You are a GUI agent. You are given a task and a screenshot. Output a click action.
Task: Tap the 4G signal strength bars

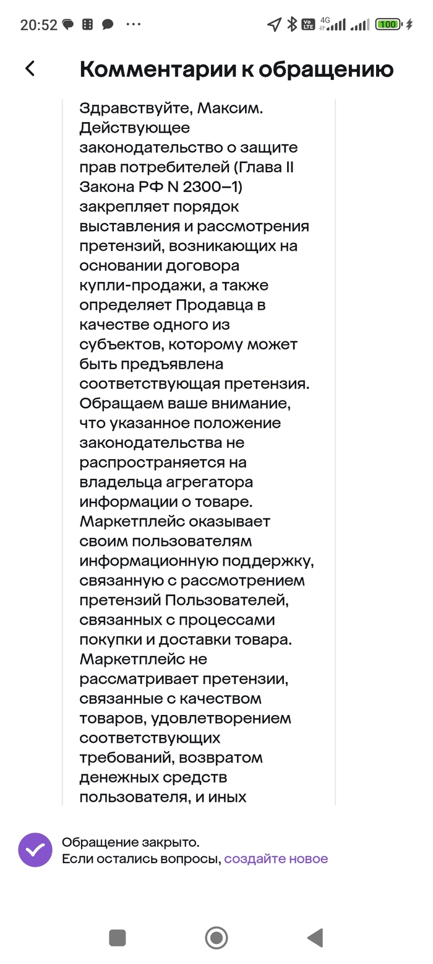pos(333,25)
